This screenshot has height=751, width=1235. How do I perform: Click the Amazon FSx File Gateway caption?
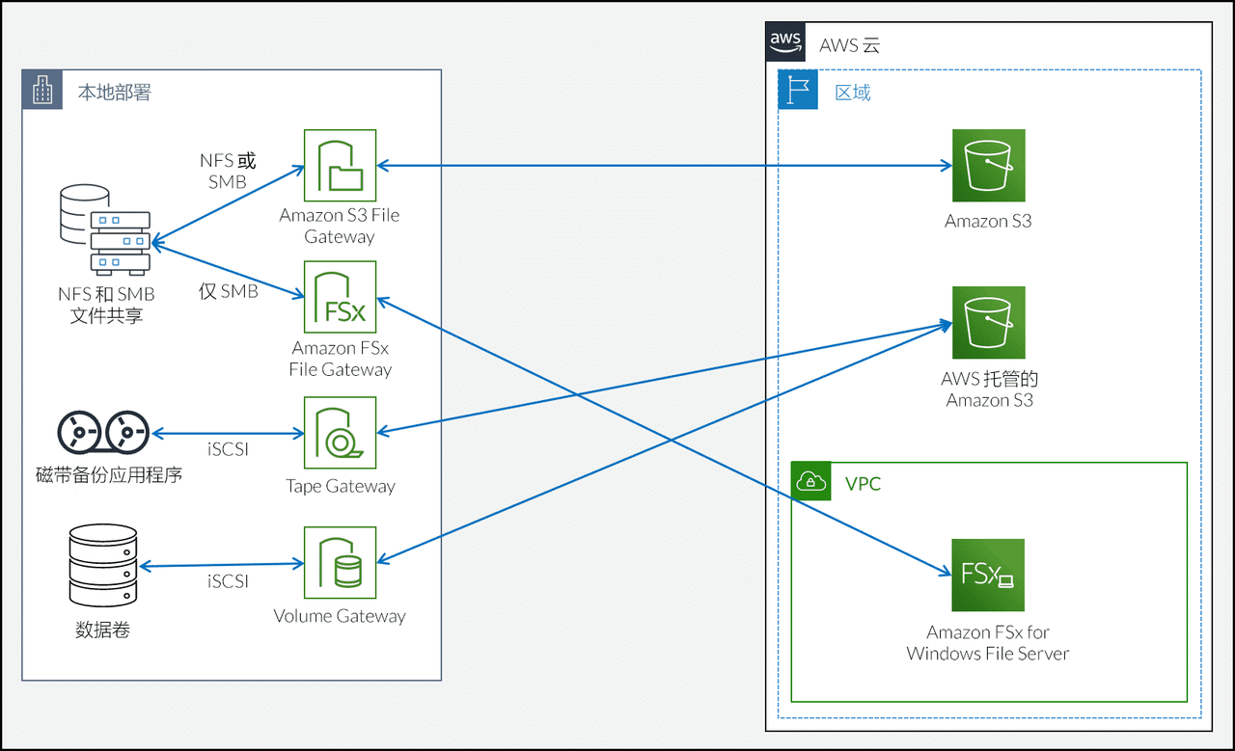click(x=341, y=359)
